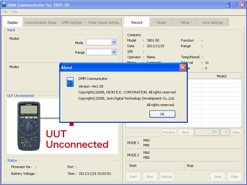Click the S/N label
Viewport: 247px width, 185px height.
coord(130,51)
